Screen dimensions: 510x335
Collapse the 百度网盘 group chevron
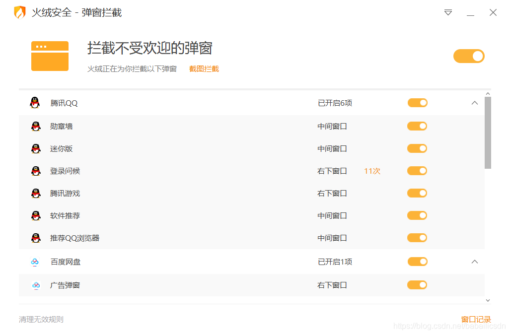pos(475,262)
